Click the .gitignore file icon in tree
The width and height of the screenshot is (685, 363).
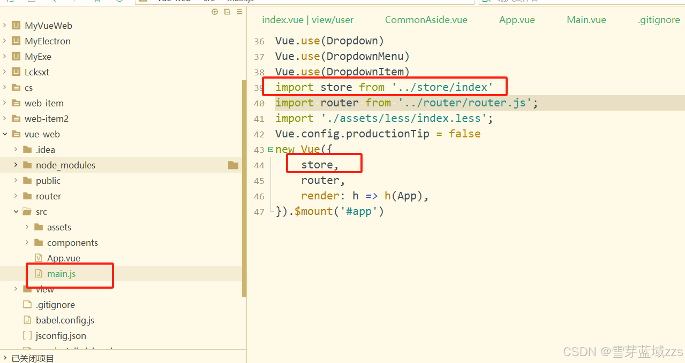(x=27, y=305)
